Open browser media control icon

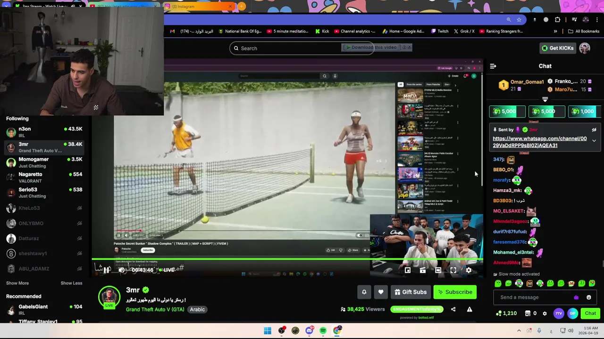pyautogui.click(x=574, y=20)
